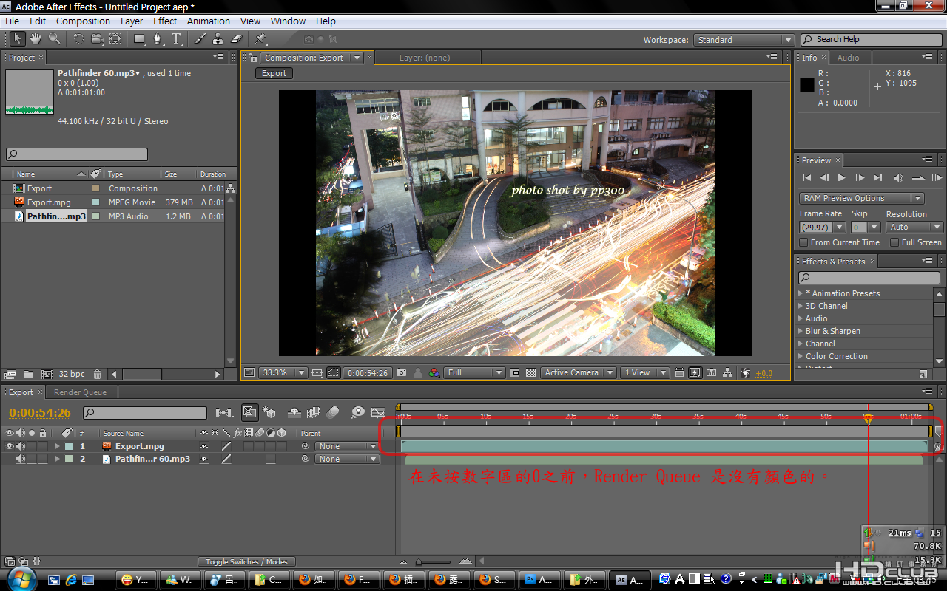Select the Pathfinder mp3 item in Project
This screenshot has width=947, height=591.
[x=56, y=216]
